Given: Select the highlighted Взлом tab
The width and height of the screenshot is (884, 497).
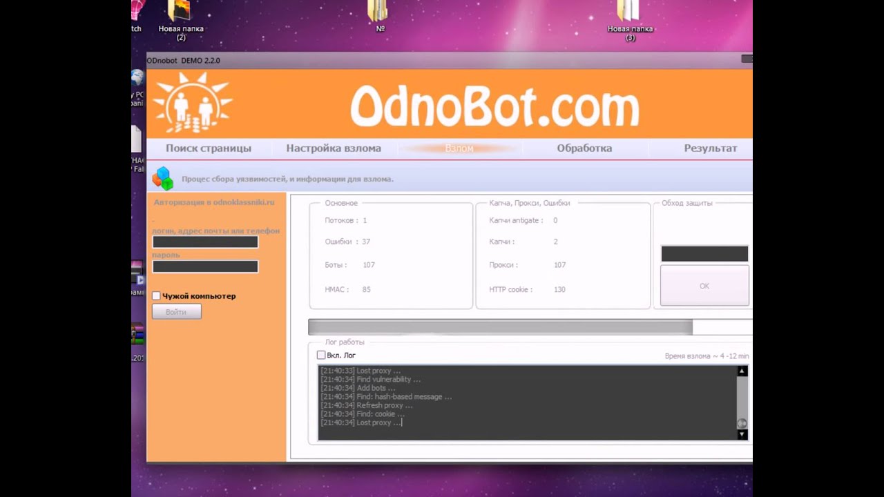Looking at the screenshot, I should [x=459, y=148].
